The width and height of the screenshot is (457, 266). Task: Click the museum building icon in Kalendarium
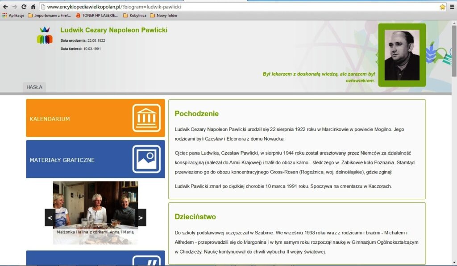click(146, 118)
